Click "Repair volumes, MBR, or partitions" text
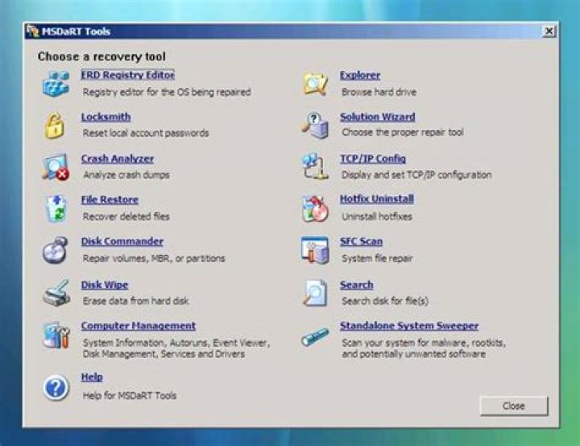The height and width of the screenshot is (446, 580). [x=154, y=258]
